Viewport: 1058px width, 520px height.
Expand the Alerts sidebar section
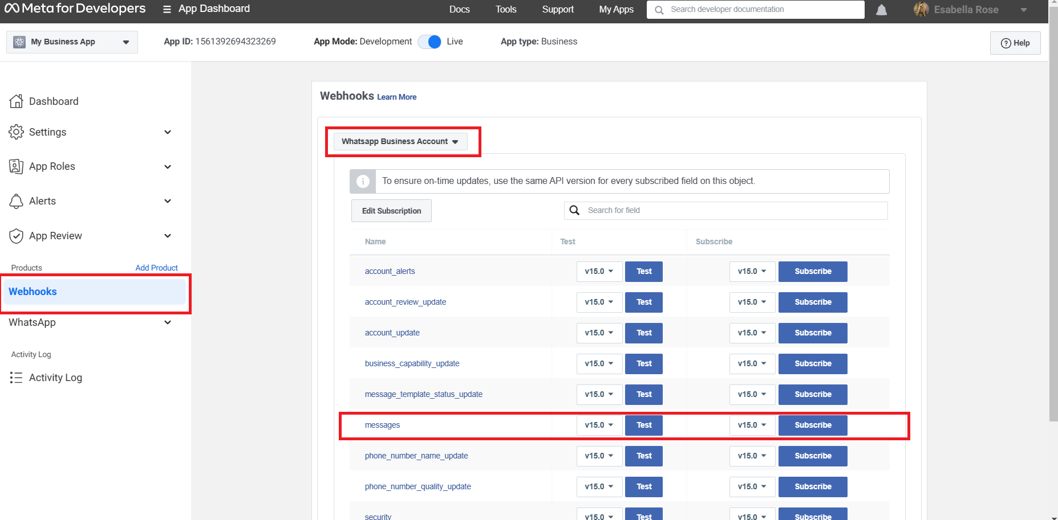click(x=168, y=201)
